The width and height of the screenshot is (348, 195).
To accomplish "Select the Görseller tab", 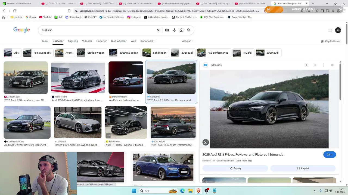I will pyautogui.click(x=58, y=41).
